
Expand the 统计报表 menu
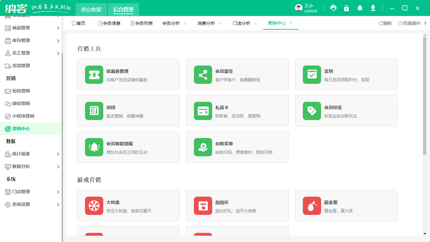click(19, 154)
